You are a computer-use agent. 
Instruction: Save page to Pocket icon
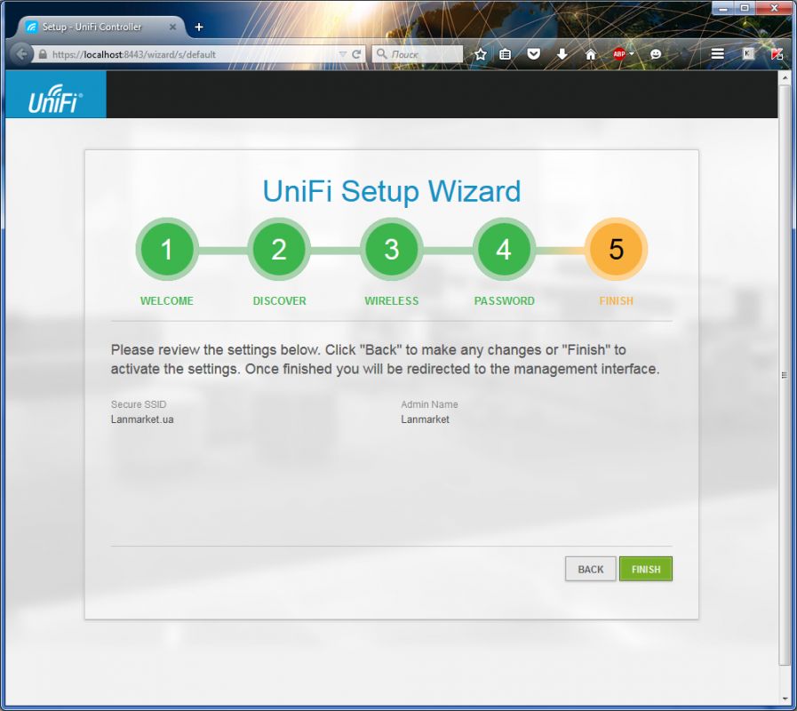[534, 54]
